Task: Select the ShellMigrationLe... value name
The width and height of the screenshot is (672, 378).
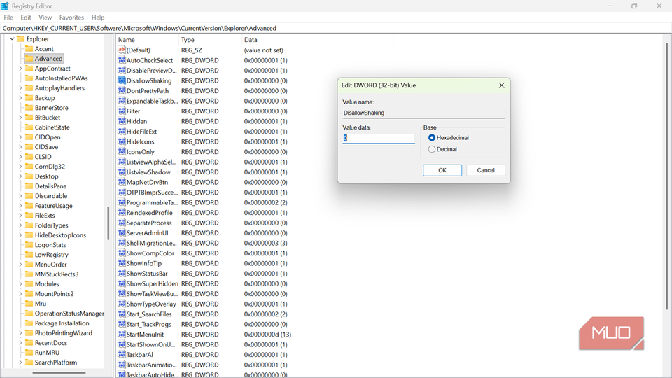Action: (151, 243)
